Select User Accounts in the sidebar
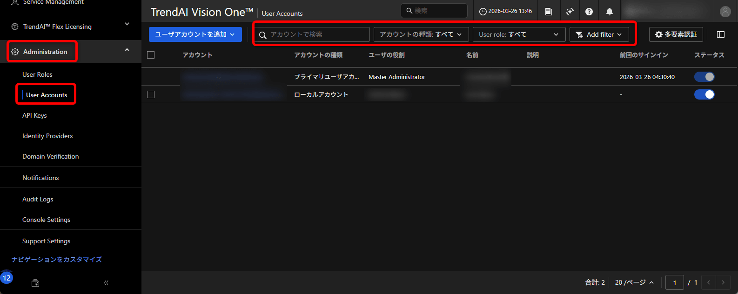The width and height of the screenshot is (738, 294). coord(47,95)
